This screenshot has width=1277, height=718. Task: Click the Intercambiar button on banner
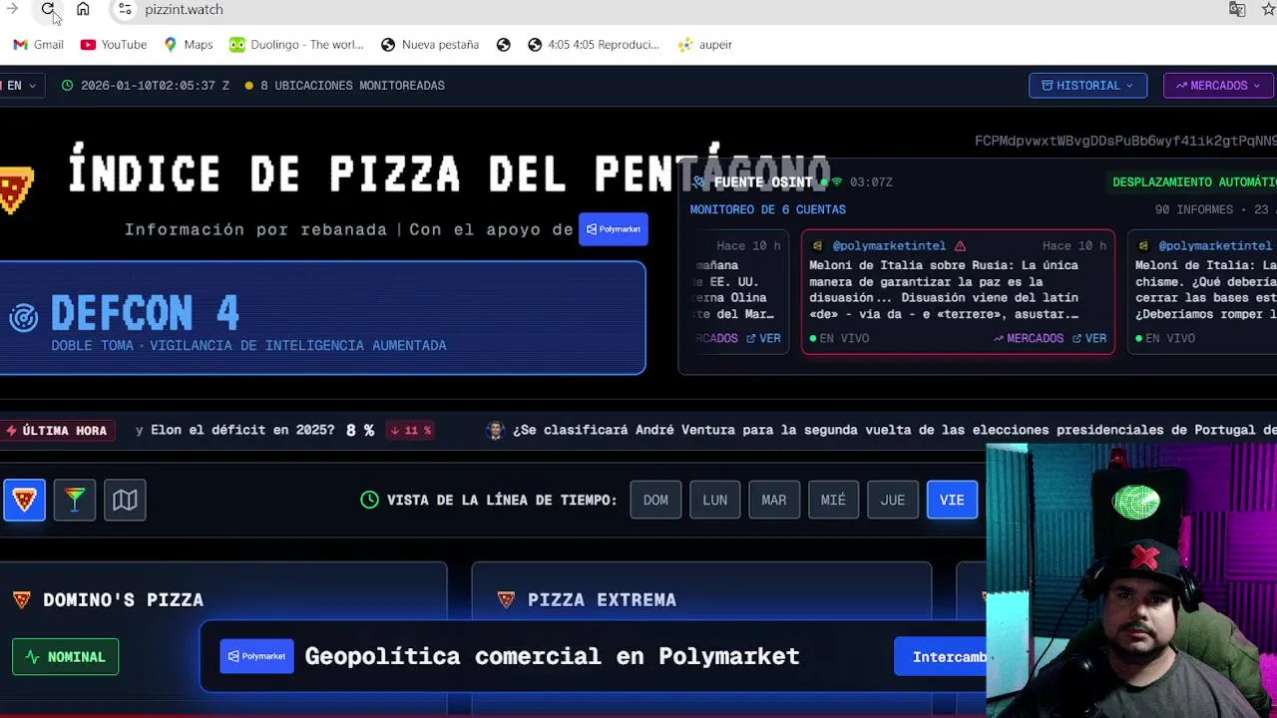pyautogui.click(x=941, y=657)
